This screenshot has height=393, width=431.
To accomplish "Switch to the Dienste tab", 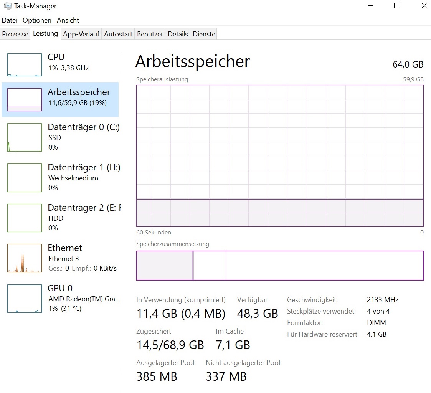I will point(204,34).
